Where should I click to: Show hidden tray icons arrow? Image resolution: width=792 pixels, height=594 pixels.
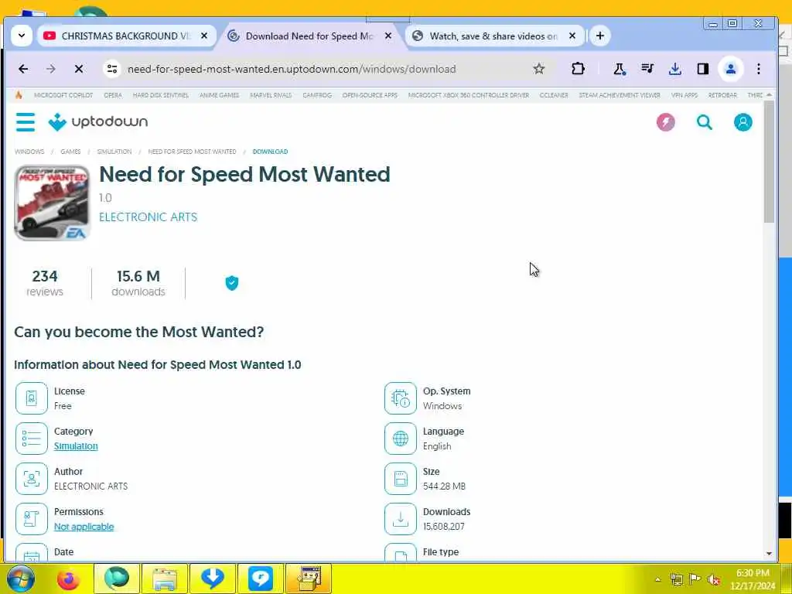point(657,579)
